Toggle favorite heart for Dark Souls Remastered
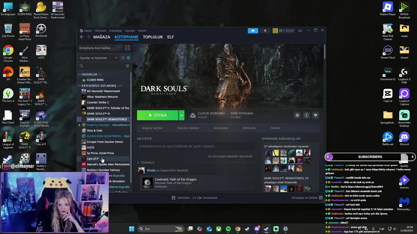This screenshot has height=234, width=417. 315,115
